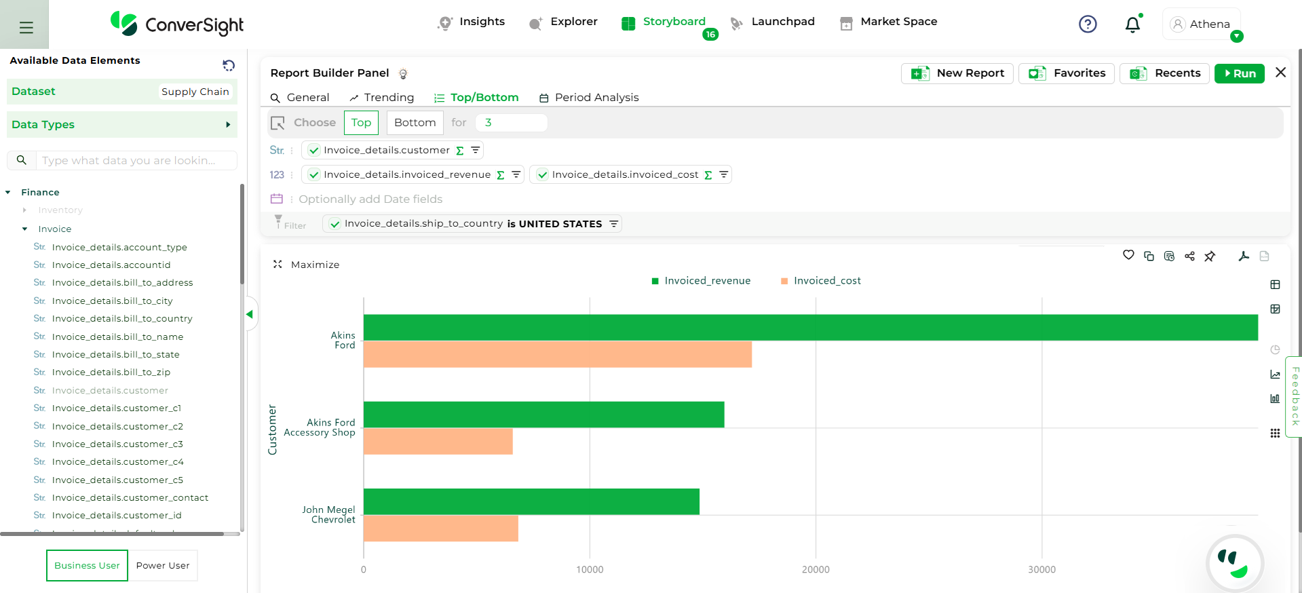This screenshot has height=593, width=1302.
Task: Reset the available data elements with the refresh icon
Action: (x=229, y=65)
